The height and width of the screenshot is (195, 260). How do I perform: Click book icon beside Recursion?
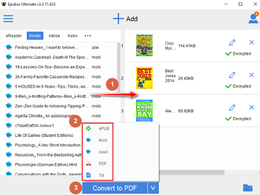click(x=9, y=155)
